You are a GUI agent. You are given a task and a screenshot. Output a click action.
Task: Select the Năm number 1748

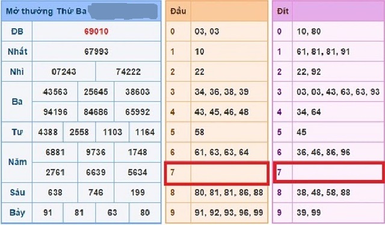pyautogui.click(x=138, y=152)
